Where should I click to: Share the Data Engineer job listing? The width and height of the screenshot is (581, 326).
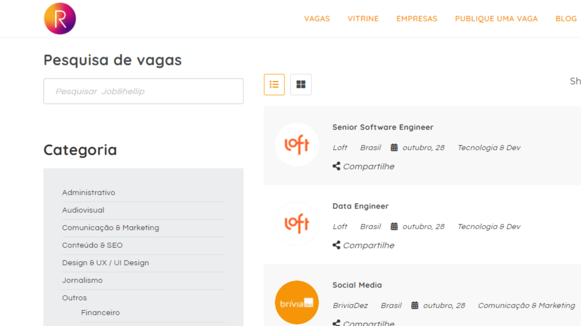tap(364, 246)
